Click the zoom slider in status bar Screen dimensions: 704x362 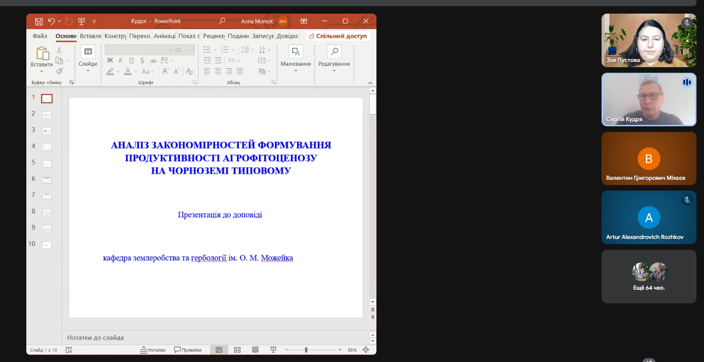pos(306,350)
